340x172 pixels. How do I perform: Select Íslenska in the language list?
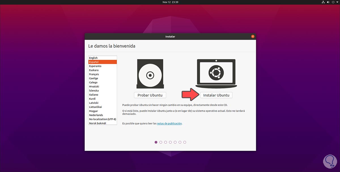[x=103, y=90]
